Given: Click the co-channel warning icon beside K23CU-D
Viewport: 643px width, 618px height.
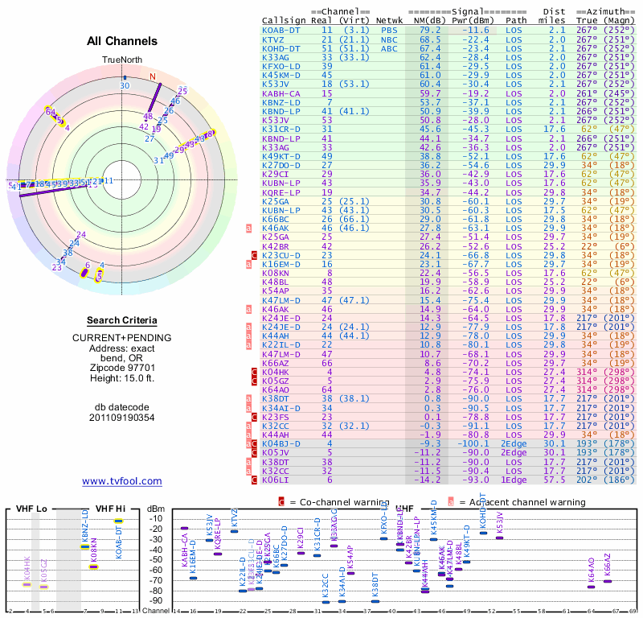Looking at the screenshot, I should pyautogui.click(x=254, y=255).
